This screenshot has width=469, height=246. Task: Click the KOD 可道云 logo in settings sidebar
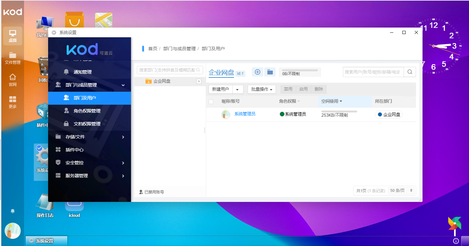[90, 49]
